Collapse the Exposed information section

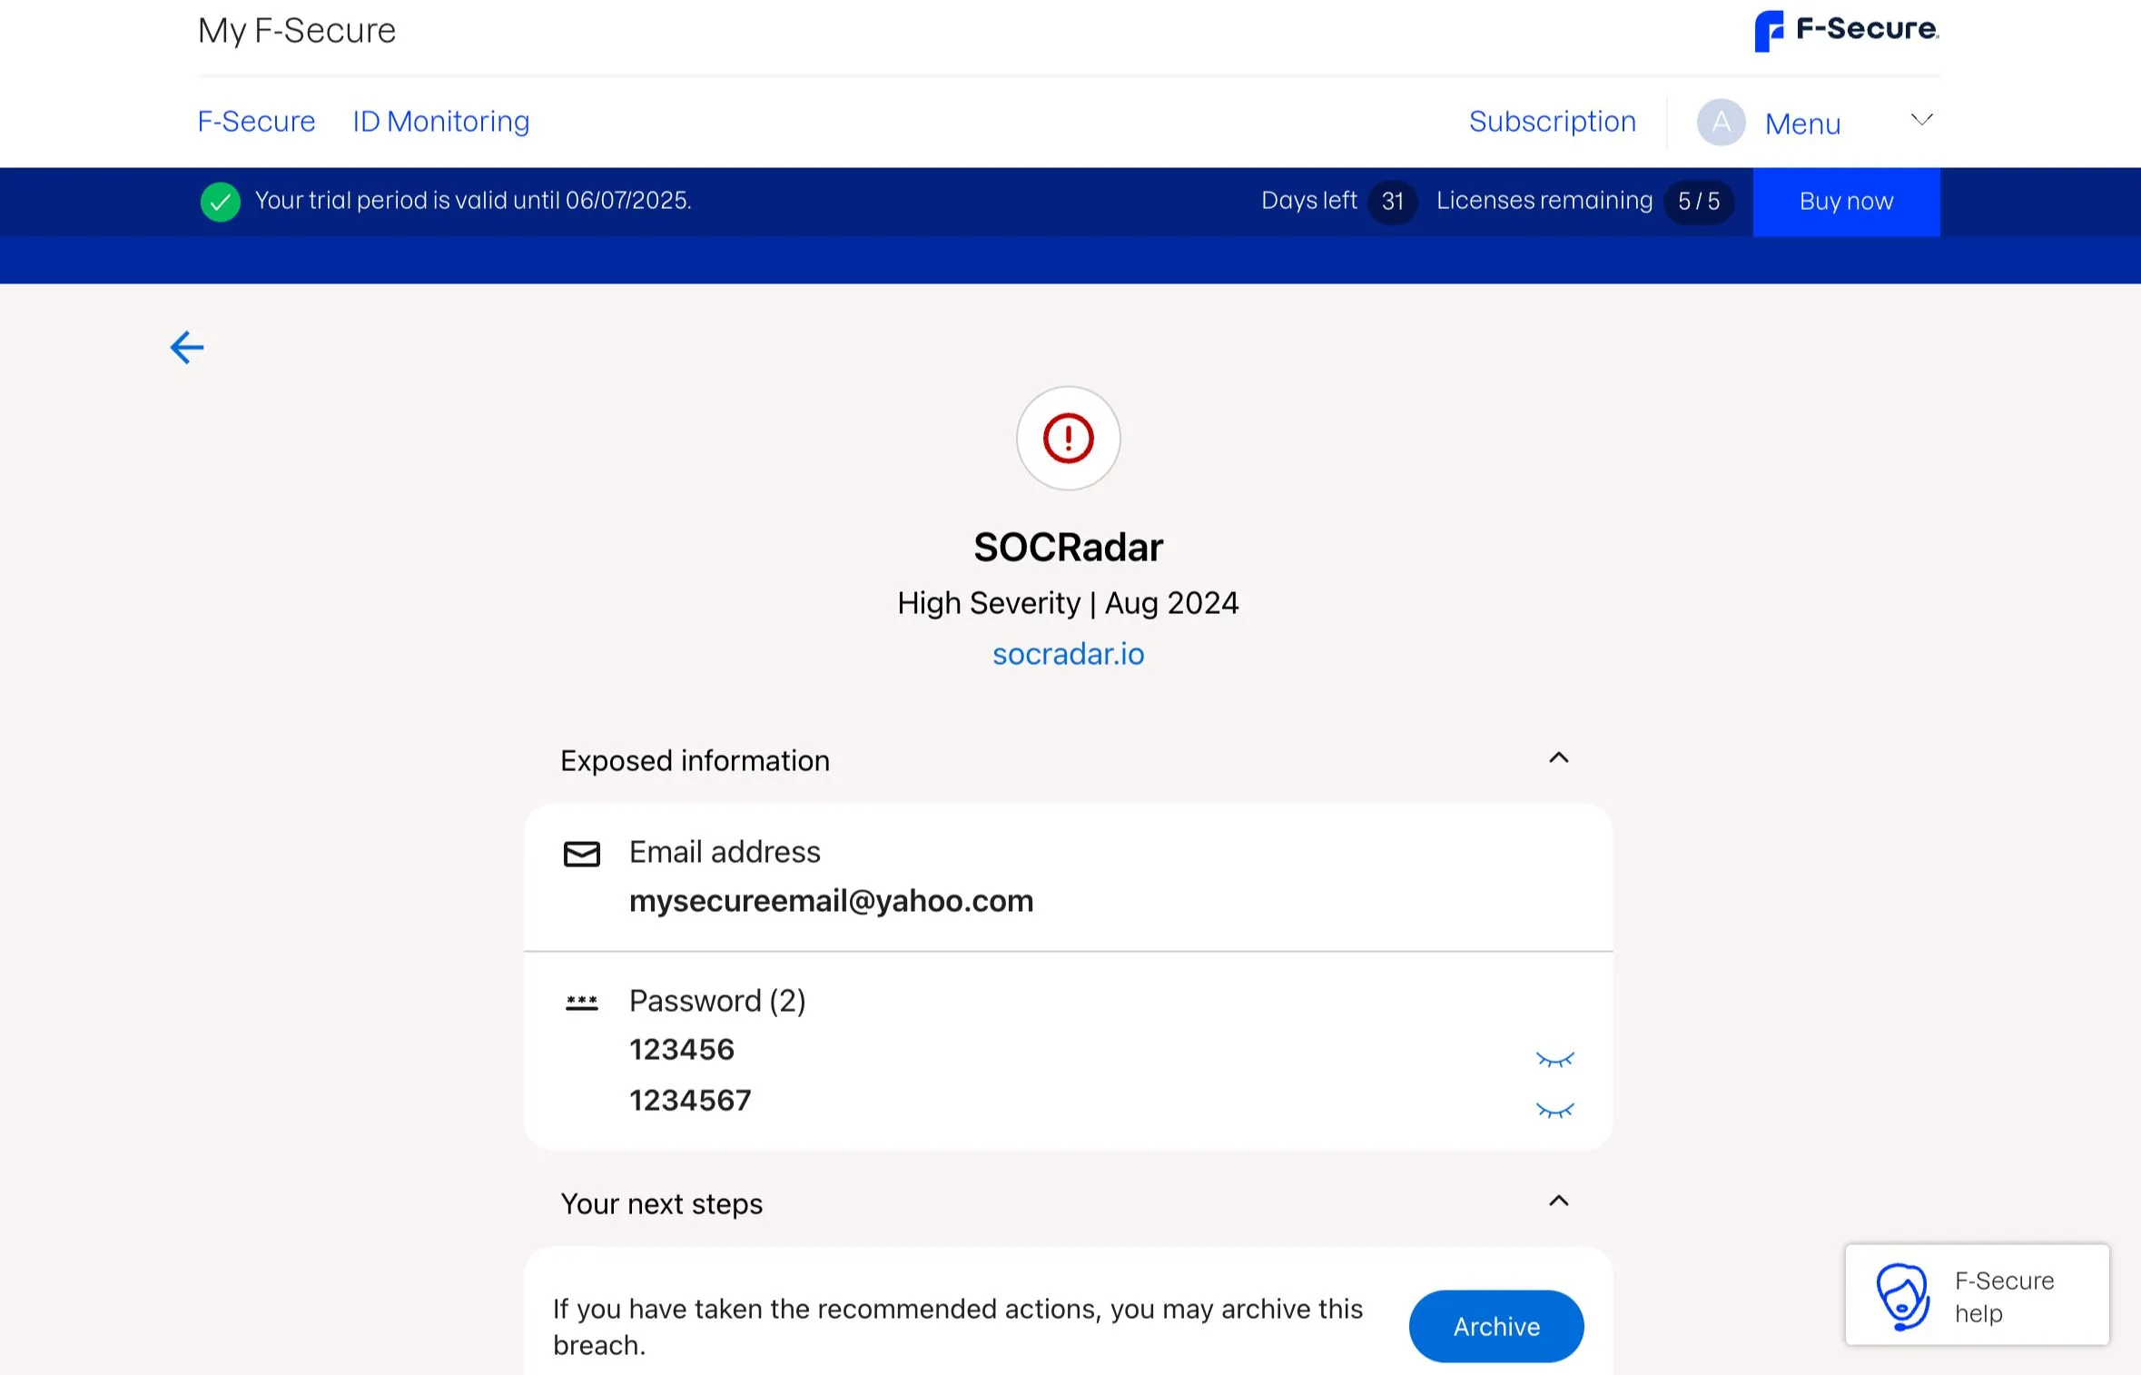click(1558, 758)
